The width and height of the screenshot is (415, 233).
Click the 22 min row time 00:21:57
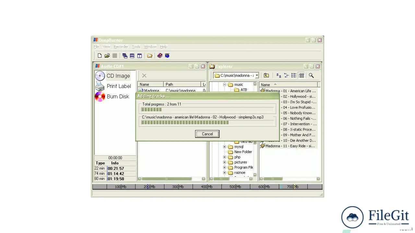click(x=116, y=169)
